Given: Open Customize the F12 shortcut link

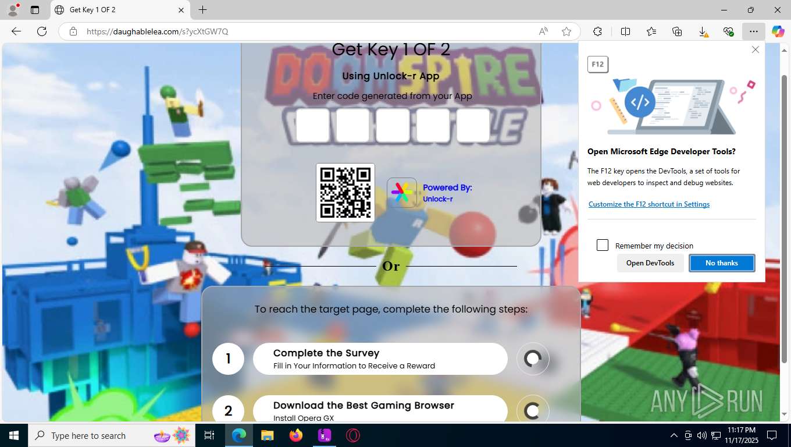Looking at the screenshot, I should tap(649, 204).
